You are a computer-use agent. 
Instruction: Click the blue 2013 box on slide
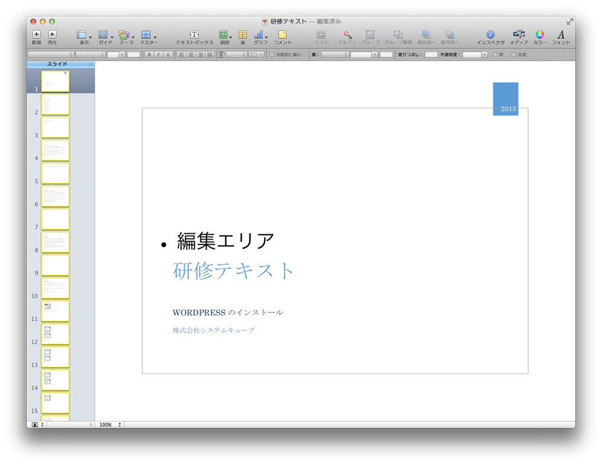coord(506,99)
